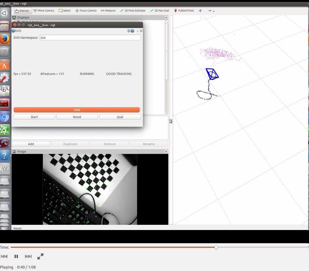Select the Interact tool
309x271 pixels.
(x=23, y=11)
